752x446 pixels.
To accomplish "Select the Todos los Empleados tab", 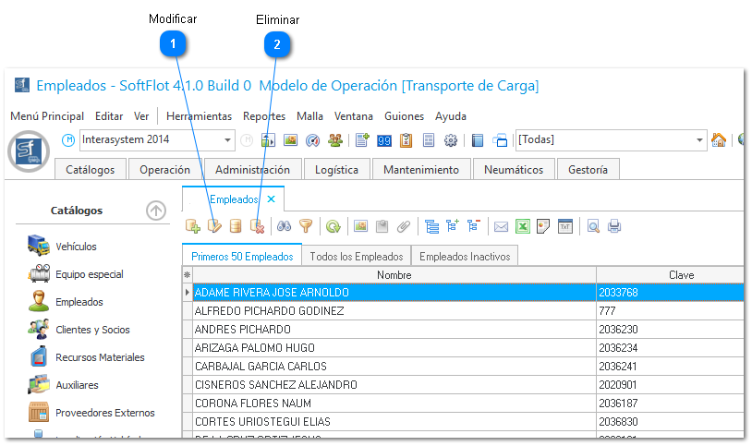I will pyautogui.click(x=357, y=256).
